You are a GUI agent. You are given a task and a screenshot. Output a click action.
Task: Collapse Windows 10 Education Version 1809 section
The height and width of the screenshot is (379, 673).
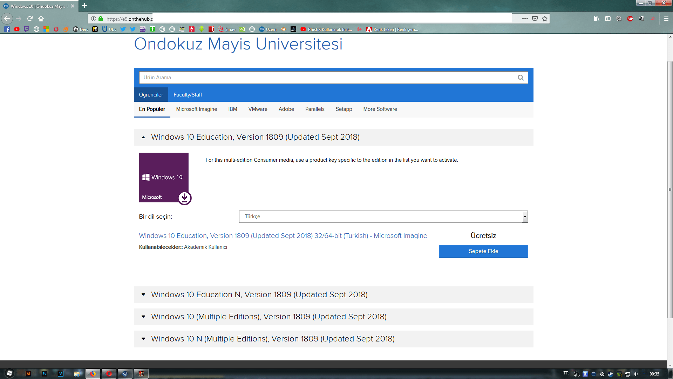[143, 137]
